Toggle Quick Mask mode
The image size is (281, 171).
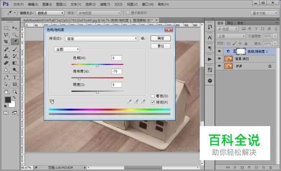click(6, 113)
